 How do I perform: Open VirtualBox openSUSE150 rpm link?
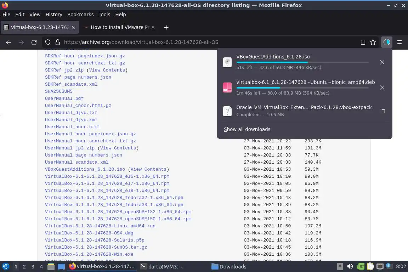coord(118,219)
